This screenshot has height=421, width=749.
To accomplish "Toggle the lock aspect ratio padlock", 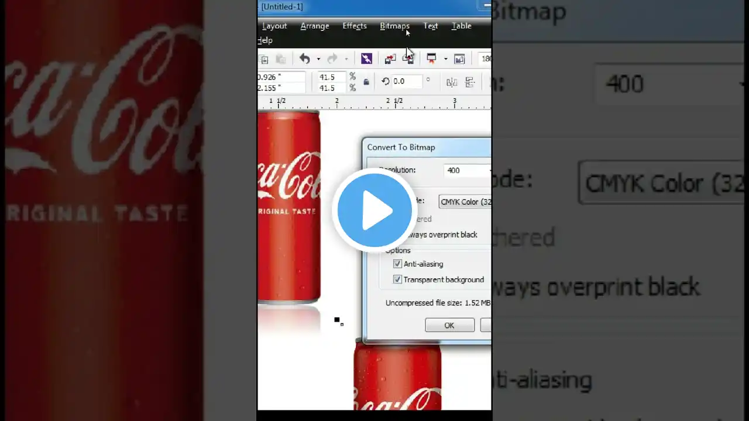I will [x=366, y=81].
